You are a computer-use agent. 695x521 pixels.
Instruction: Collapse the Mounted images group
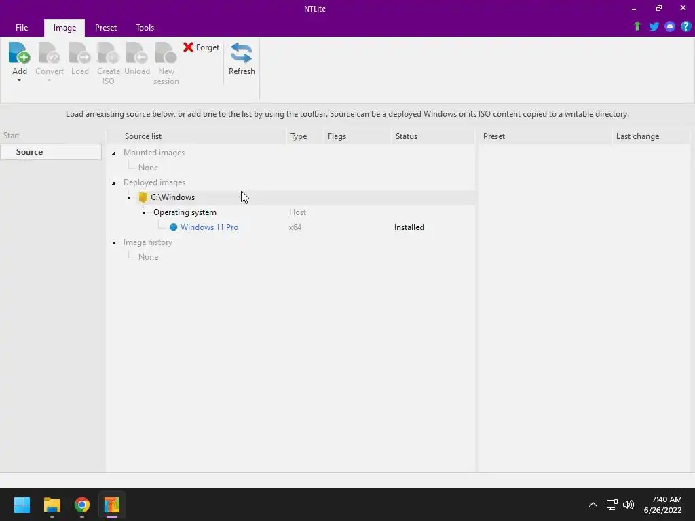pyautogui.click(x=114, y=153)
